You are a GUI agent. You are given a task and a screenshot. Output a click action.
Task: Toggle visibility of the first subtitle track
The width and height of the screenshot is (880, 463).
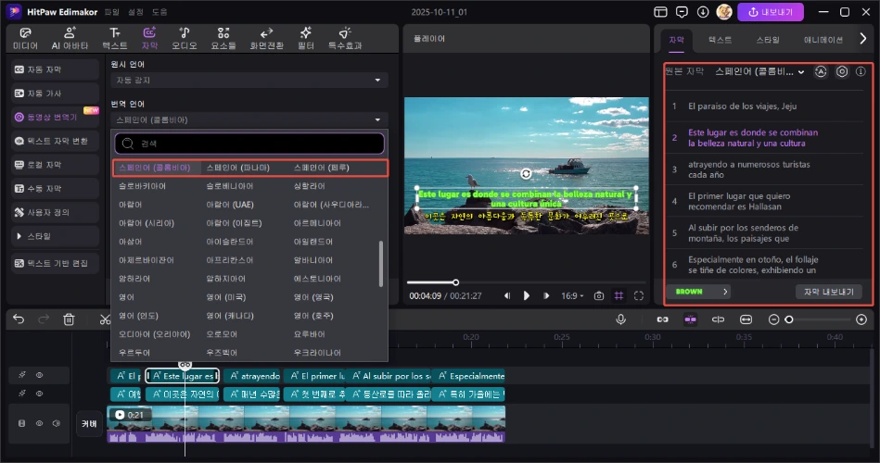coord(40,376)
